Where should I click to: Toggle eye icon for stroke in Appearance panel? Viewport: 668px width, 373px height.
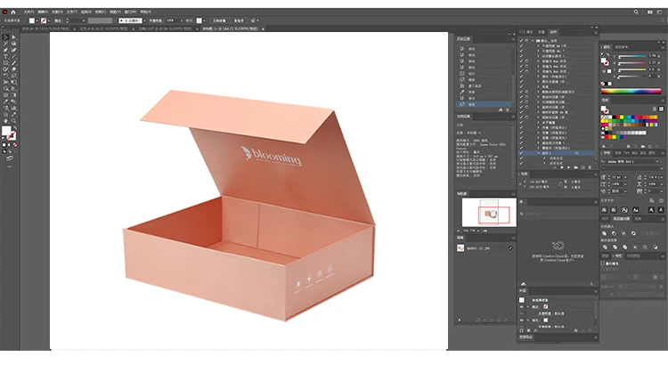point(522,306)
